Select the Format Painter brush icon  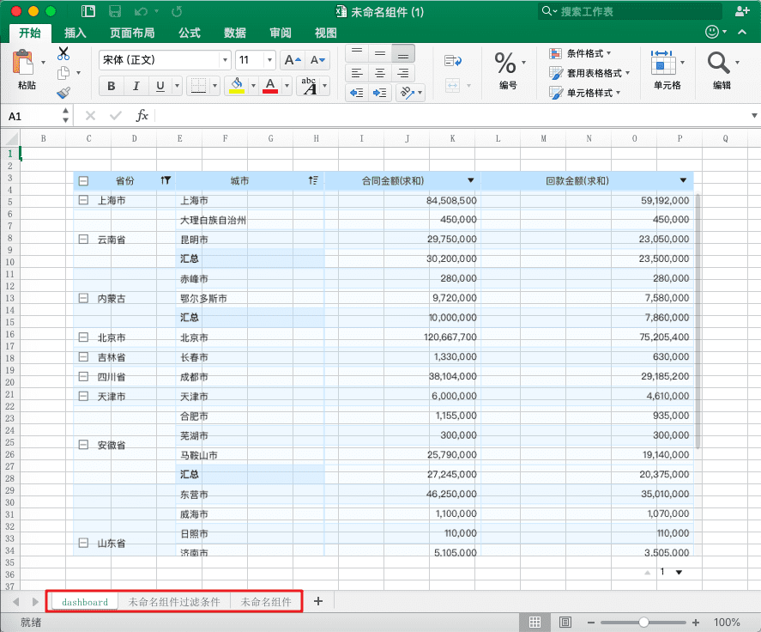[x=63, y=92]
